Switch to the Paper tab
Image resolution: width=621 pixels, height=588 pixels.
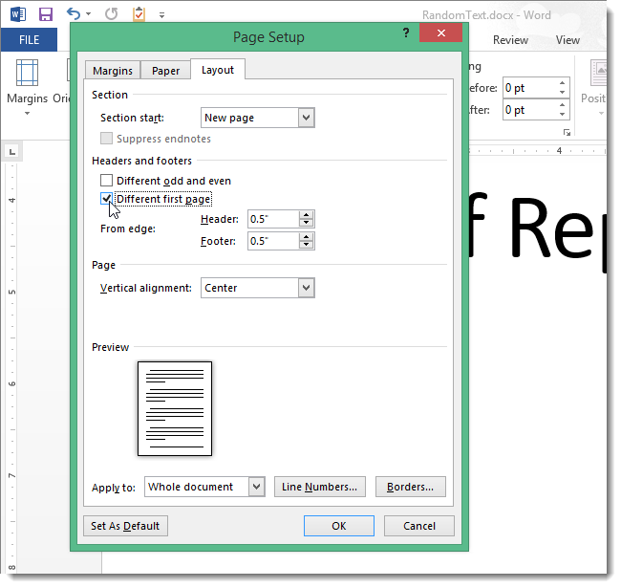click(x=165, y=71)
